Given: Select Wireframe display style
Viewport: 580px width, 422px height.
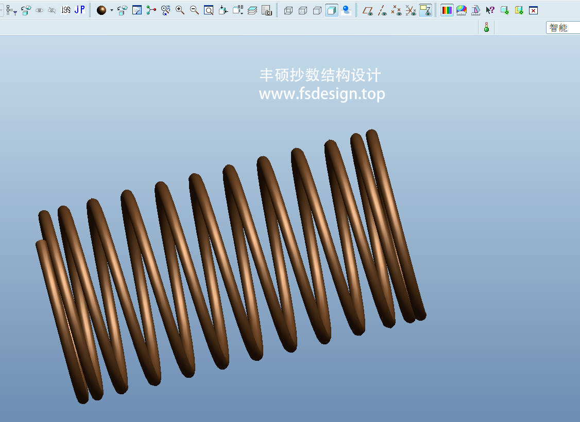Looking at the screenshot, I should [288, 10].
